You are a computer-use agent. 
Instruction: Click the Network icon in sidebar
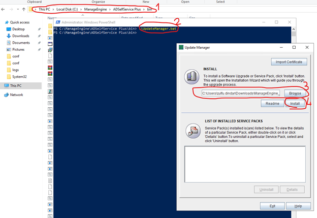(x=7, y=95)
